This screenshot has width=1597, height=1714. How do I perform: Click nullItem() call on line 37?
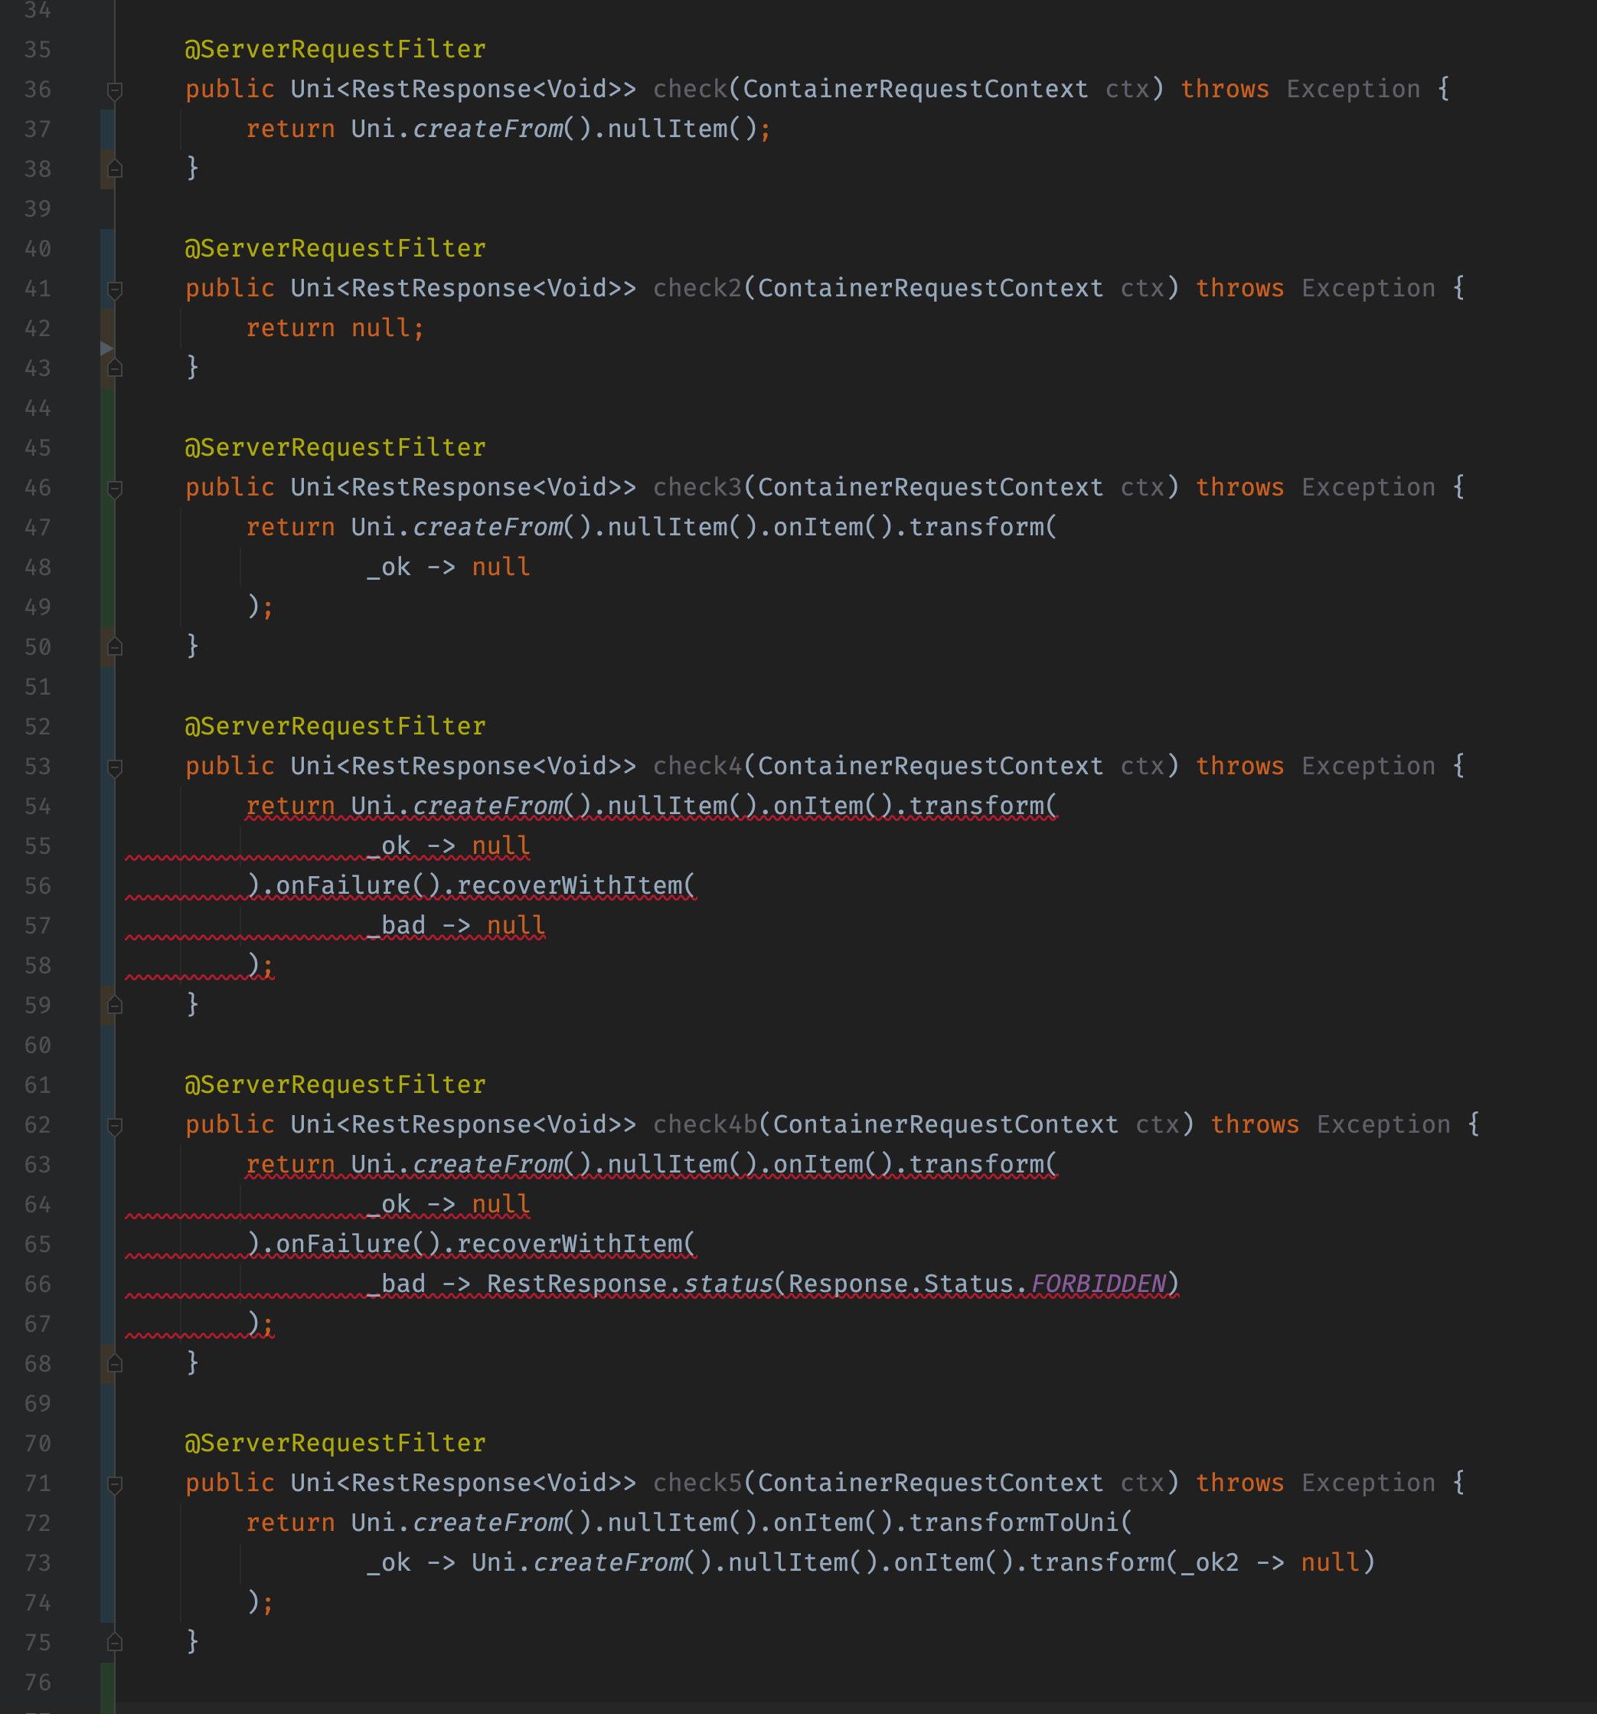pyautogui.click(x=683, y=129)
